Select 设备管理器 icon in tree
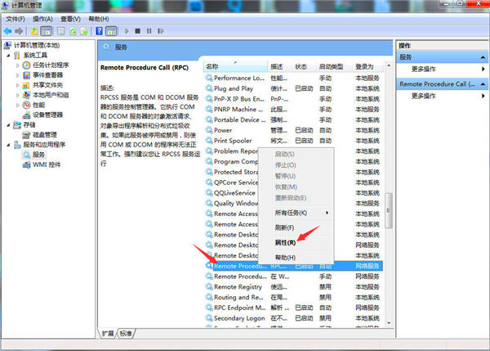 (x=27, y=115)
